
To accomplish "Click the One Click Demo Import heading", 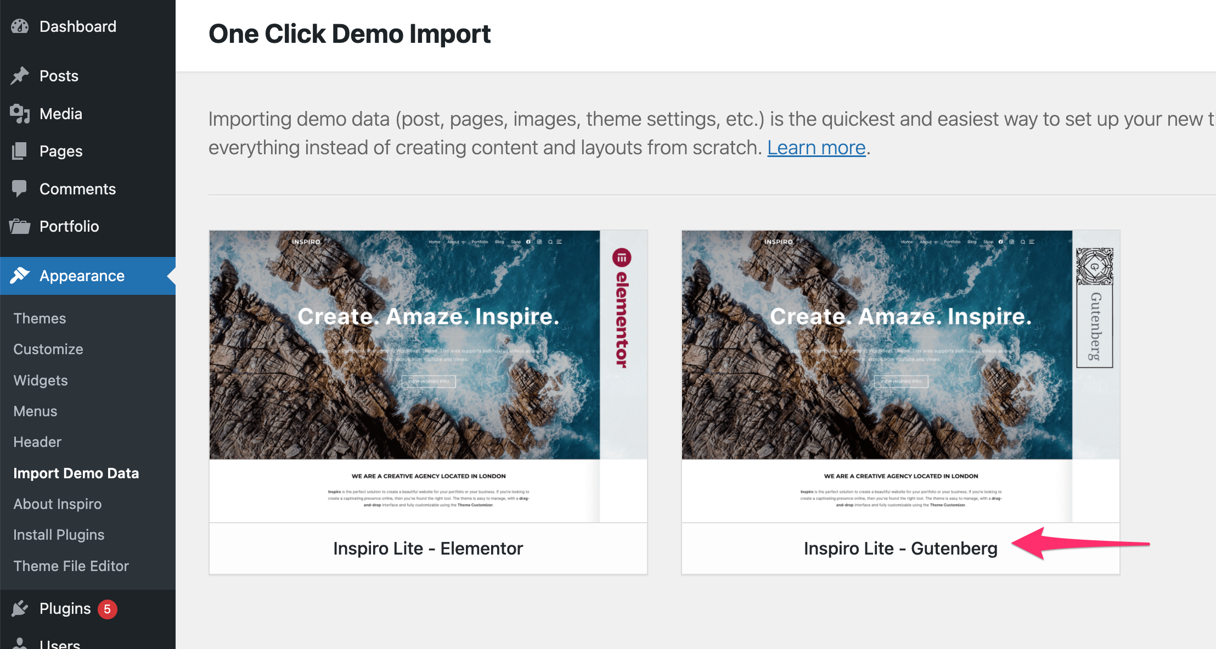I will pos(350,34).
